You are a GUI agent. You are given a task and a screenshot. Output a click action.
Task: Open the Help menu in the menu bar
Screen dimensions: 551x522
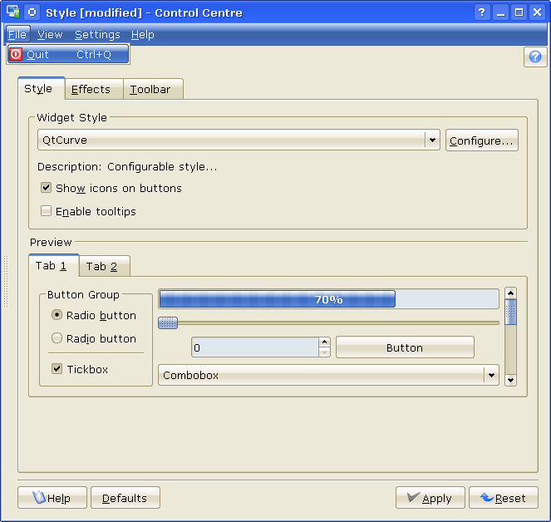(x=143, y=34)
